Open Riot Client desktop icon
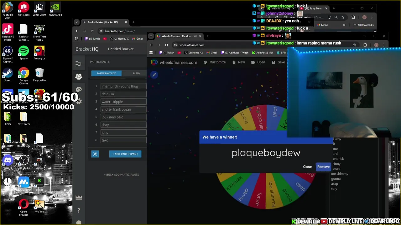401x225 pixels. (23, 9)
